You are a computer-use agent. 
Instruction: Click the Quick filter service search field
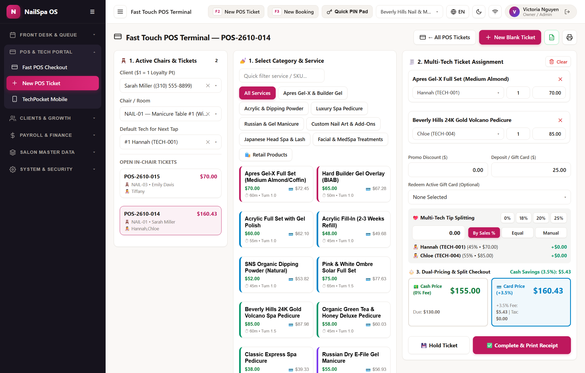click(282, 76)
